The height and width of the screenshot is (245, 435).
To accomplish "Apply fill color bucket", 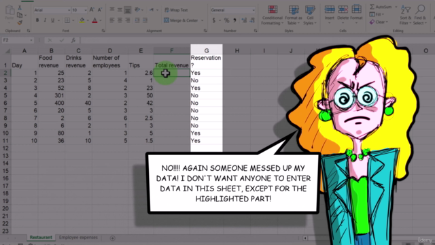I will (x=82, y=20).
